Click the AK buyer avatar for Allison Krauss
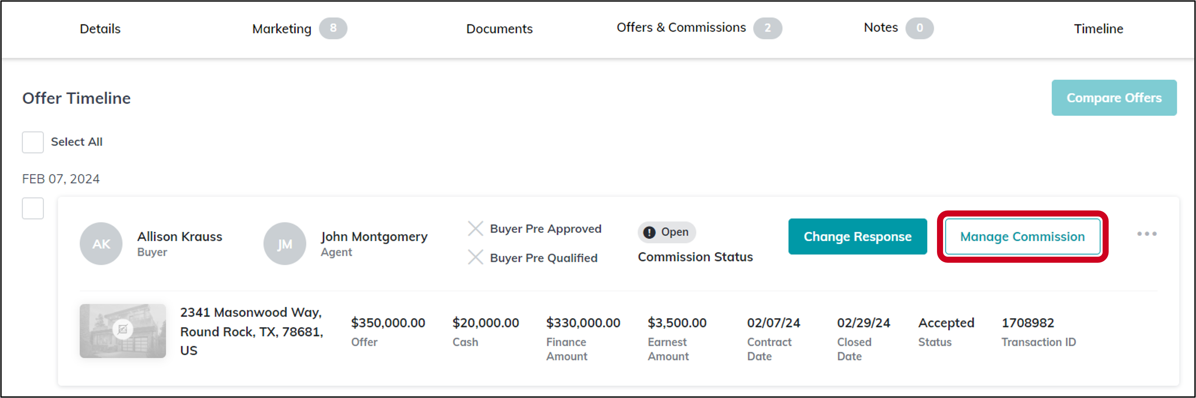The height and width of the screenshot is (398, 1196). tap(101, 243)
